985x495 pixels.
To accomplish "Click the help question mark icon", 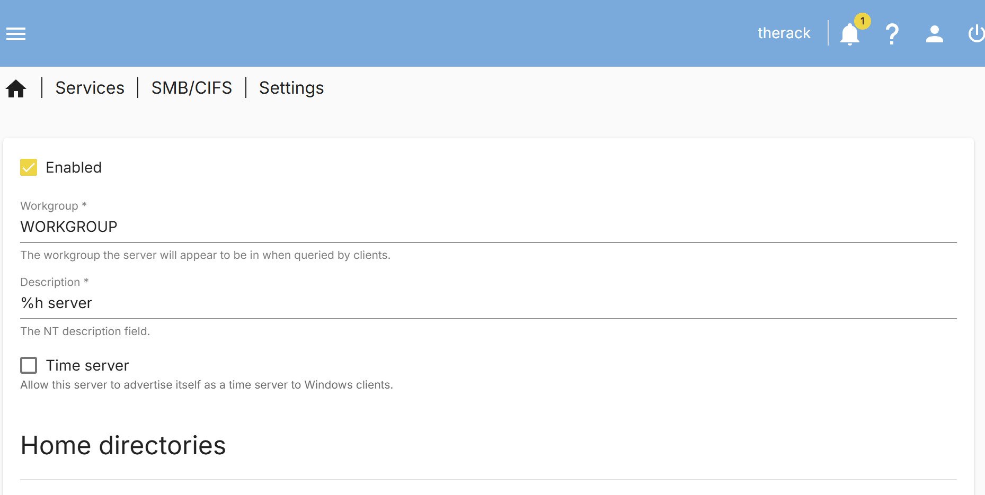I will 892,34.
